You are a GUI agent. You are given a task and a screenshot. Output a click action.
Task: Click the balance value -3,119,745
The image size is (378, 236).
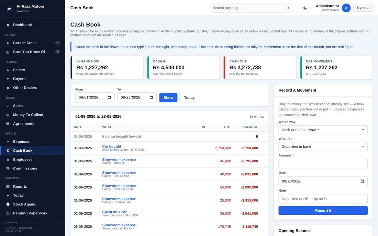[249, 226]
